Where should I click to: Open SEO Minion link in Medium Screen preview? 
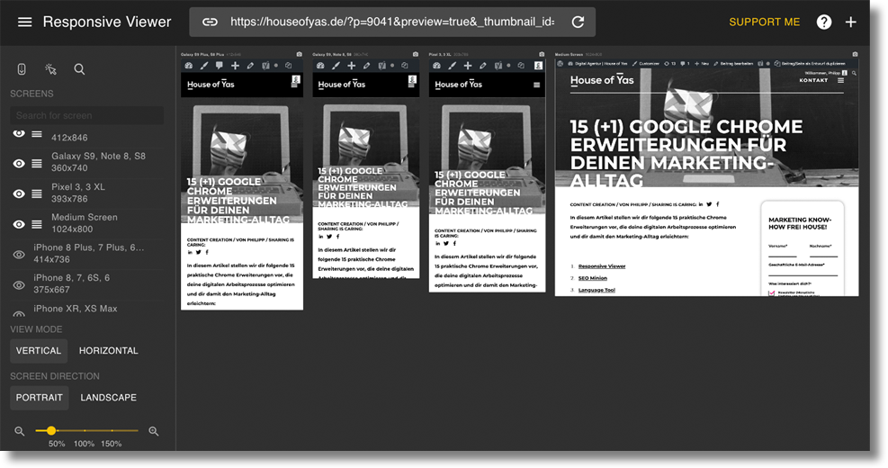pos(592,278)
